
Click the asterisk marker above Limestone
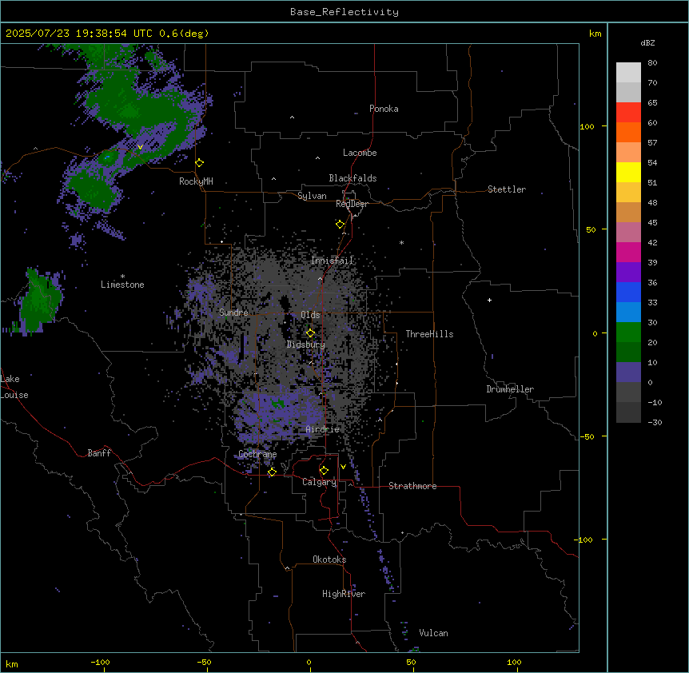tap(122, 277)
